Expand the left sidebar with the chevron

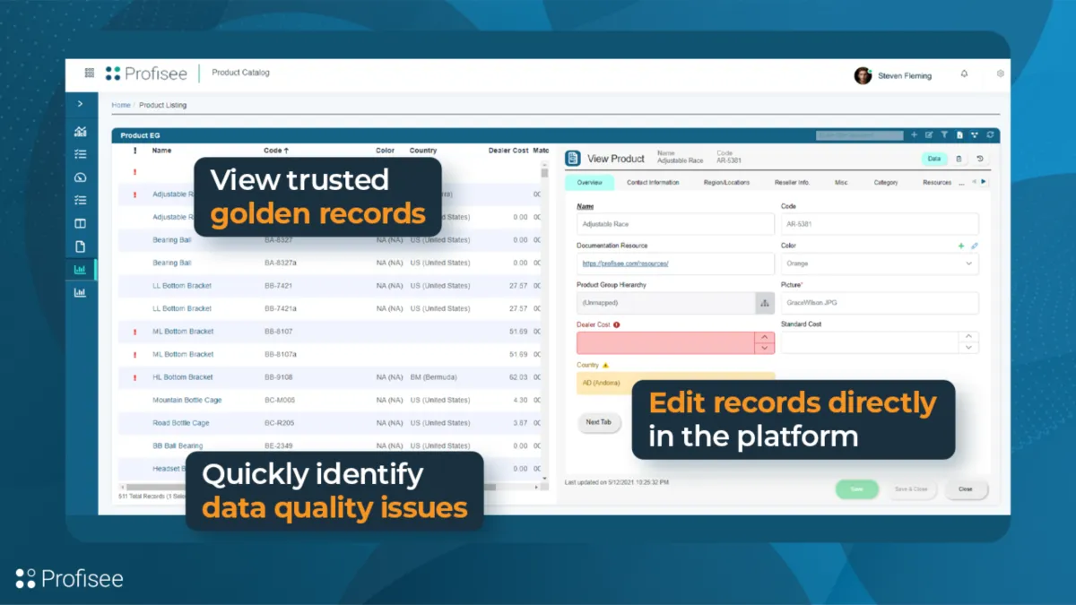(x=80, y=104)
